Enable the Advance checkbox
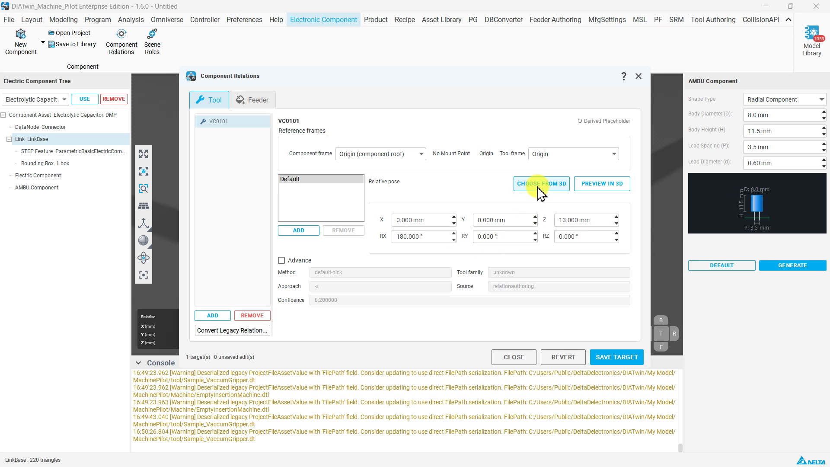The image size is (830, 467). click(281, 260)
